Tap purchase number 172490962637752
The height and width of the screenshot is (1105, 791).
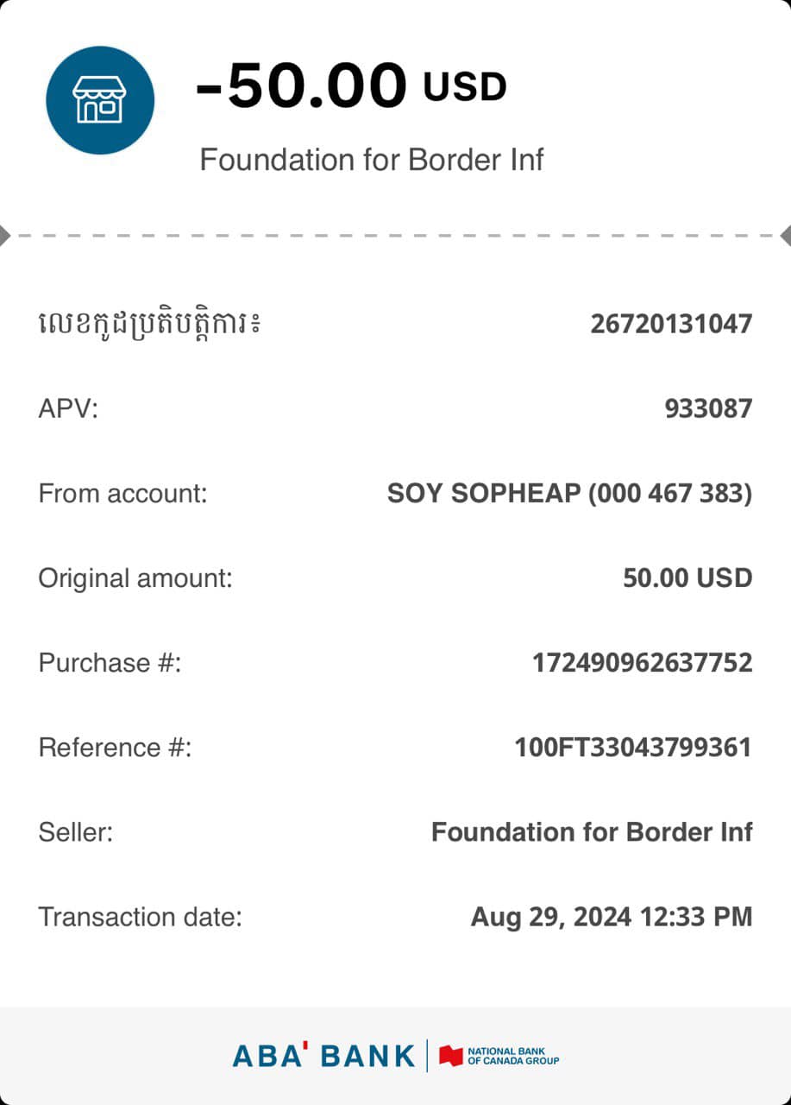[642, 662]
